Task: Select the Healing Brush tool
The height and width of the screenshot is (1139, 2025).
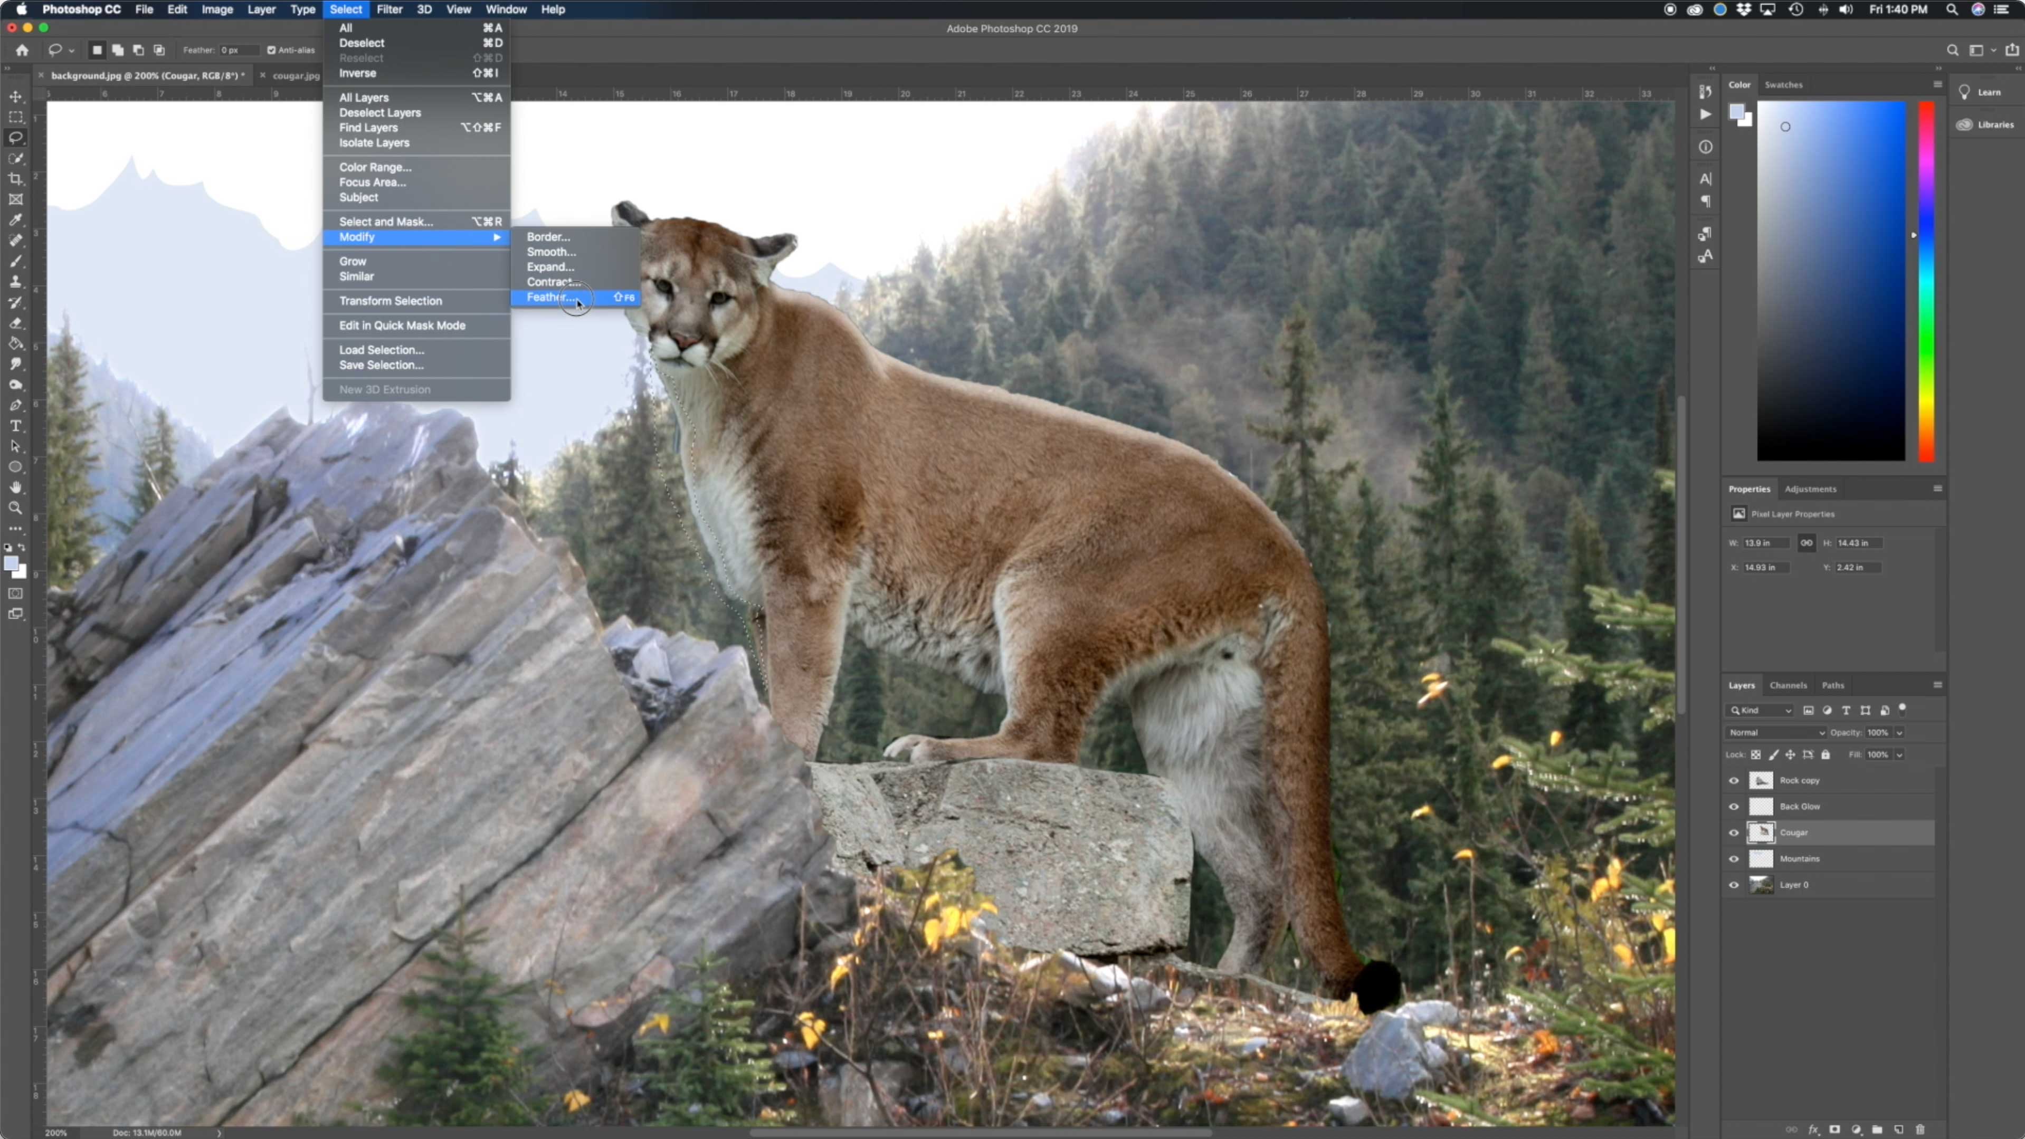Action: [16, 241]
